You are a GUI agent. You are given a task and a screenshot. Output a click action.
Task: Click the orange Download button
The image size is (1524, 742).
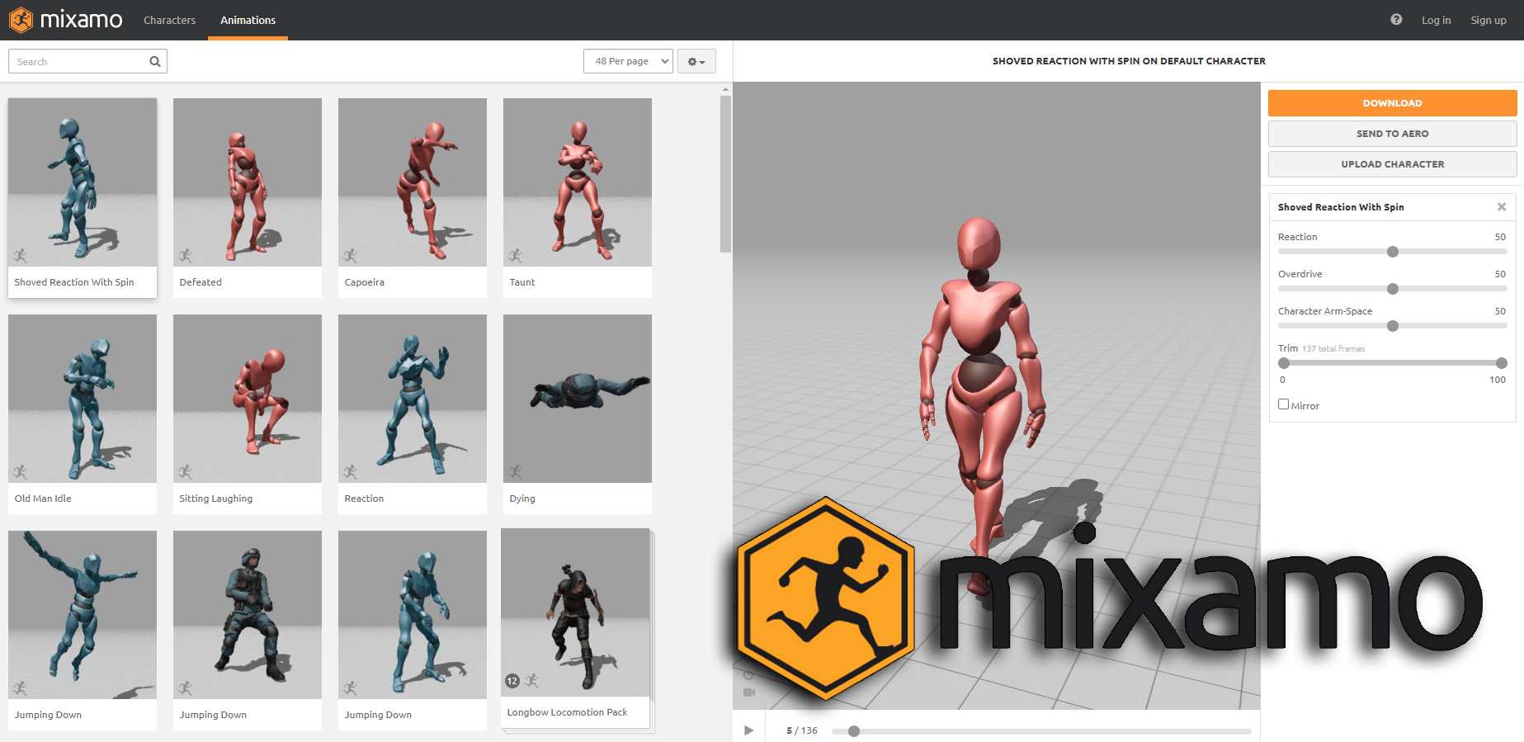coord(1392,103)
